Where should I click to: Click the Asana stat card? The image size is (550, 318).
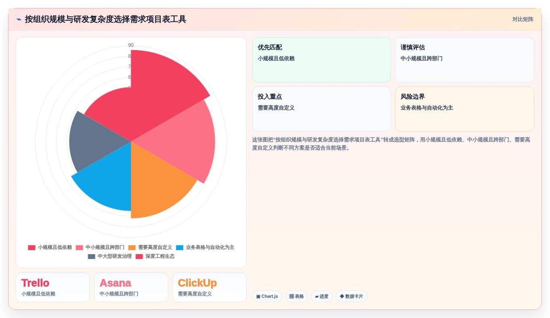[x=131, y=287]
